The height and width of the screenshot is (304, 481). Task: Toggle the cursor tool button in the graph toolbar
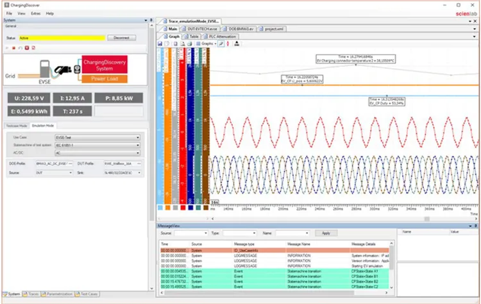point(221,44)
